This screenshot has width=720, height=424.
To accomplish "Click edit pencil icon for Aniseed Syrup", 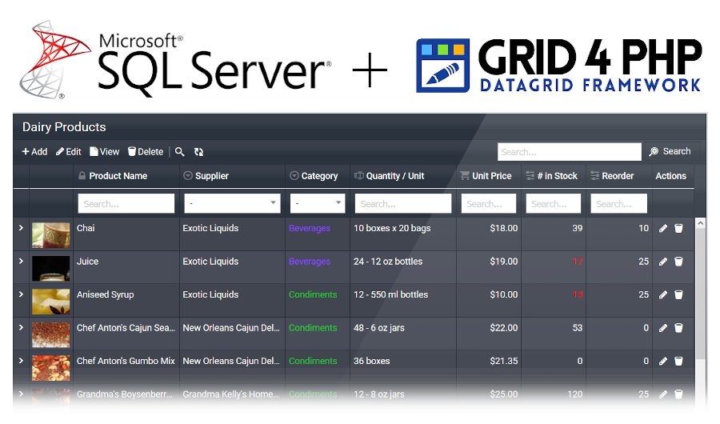I will point(663,295).
